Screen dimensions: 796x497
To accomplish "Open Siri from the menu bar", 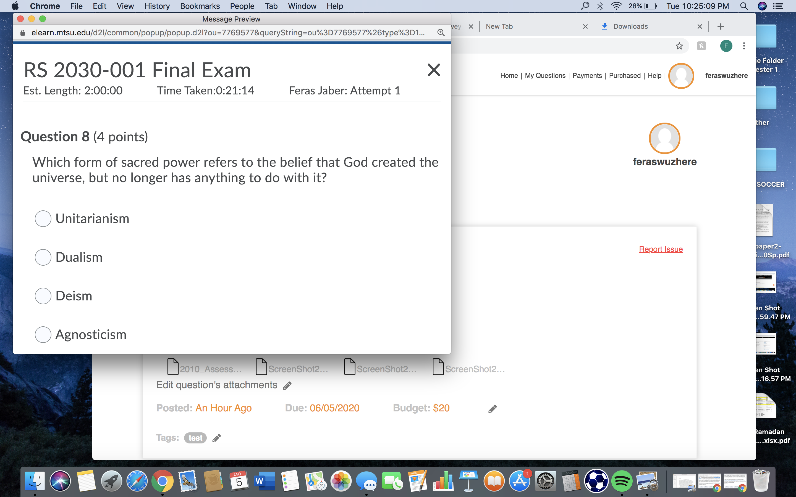I will tap(762, 6).
